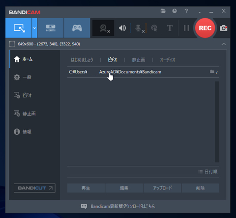Open the ホーム sidebar section
The height and width of the screenshot is (218, 236).
(35, 59)
